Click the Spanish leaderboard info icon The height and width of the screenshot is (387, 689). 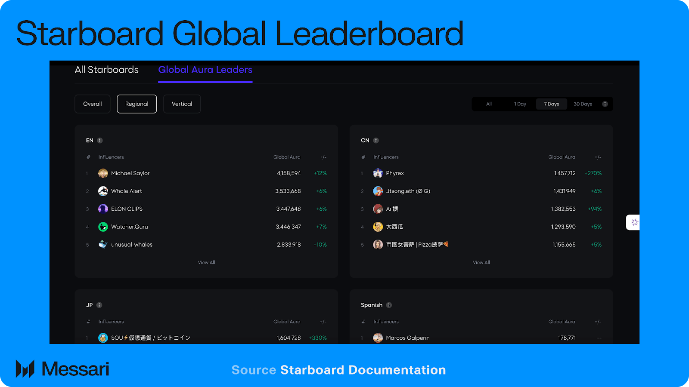389,305
